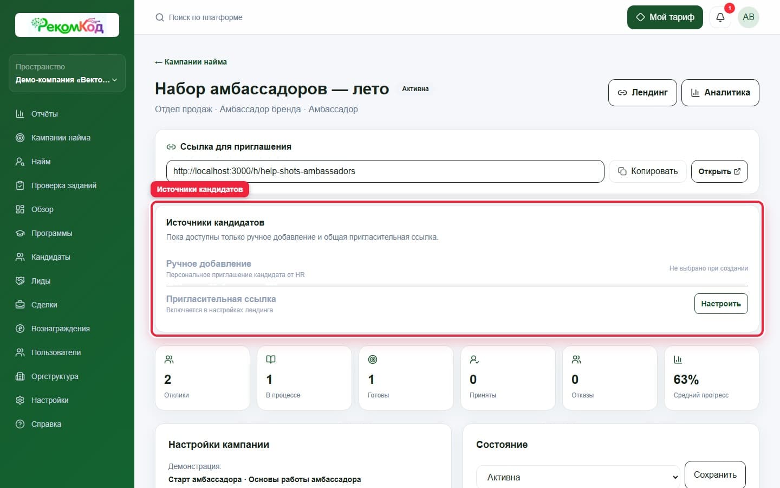
Task: Click the invitation URL input field
Action: pos(385,171)
